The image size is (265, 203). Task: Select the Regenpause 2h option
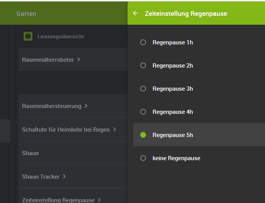click(x=143, y=66)
